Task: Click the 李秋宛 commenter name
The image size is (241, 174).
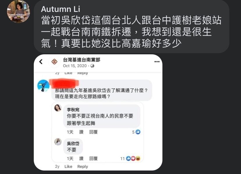Action: pos(73,110)
